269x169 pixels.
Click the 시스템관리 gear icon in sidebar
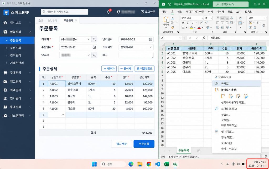(x=5, y=116)
